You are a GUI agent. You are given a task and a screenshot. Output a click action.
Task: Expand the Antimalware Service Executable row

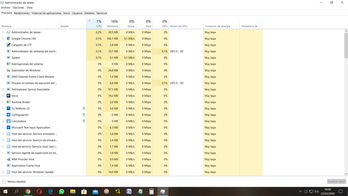(3, 89)
